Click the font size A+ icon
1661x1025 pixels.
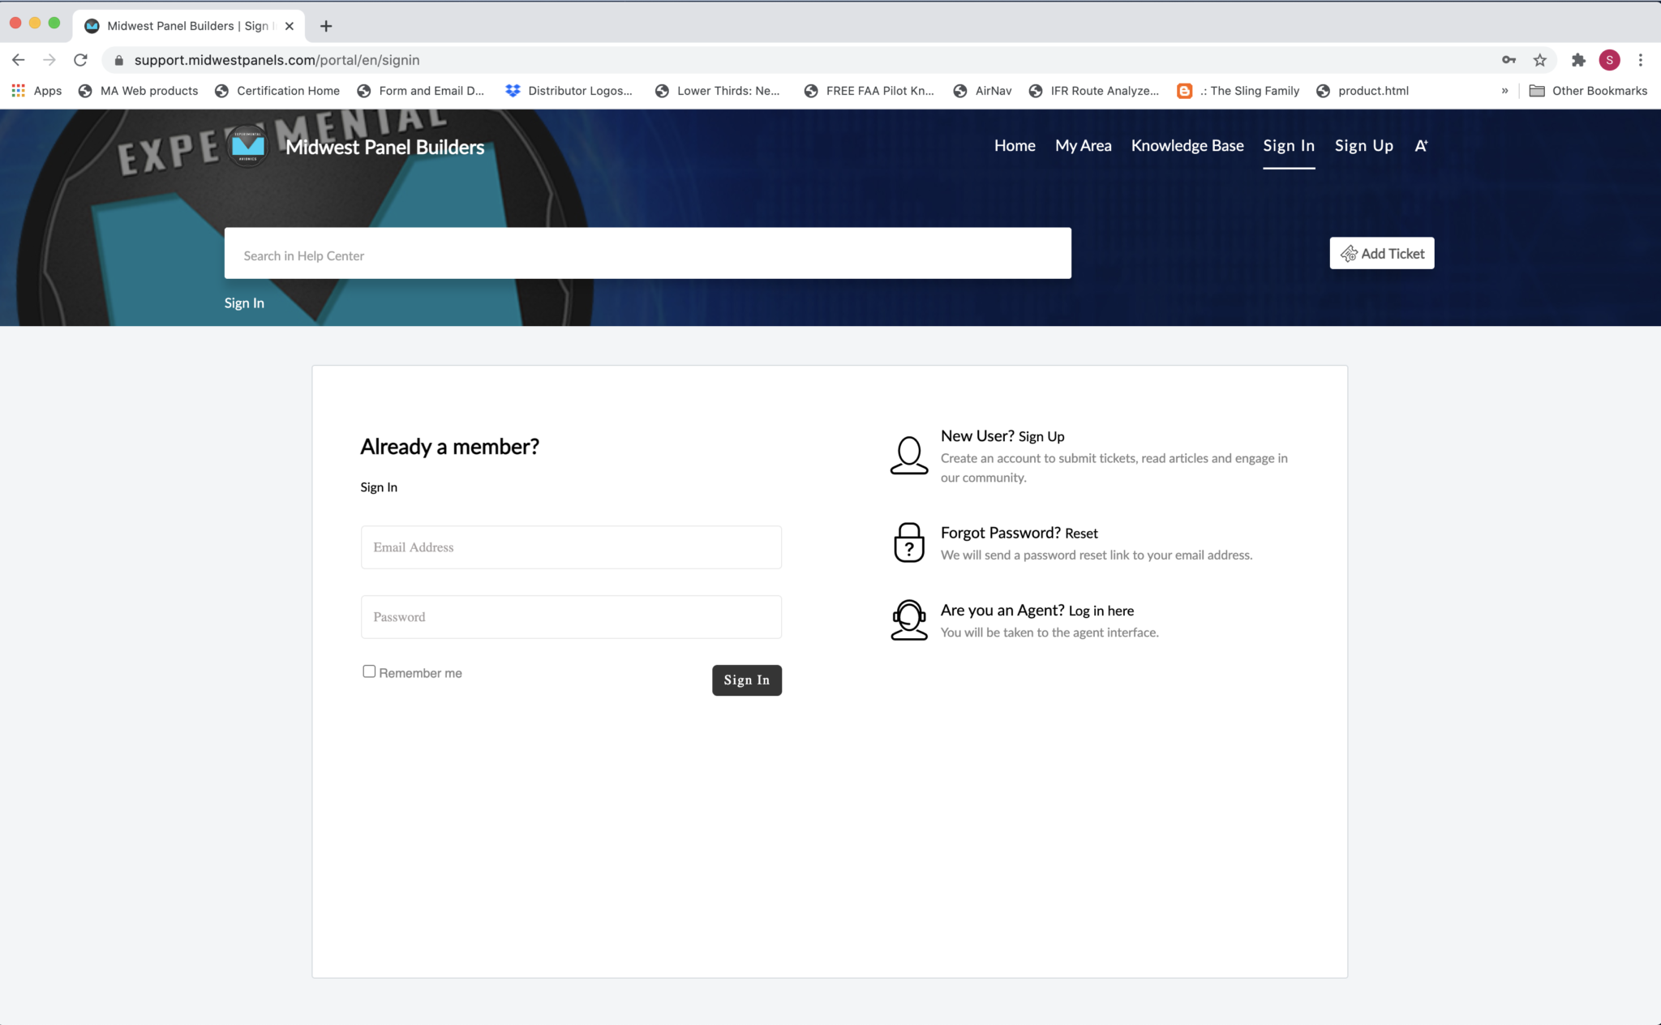(1421, 146)
